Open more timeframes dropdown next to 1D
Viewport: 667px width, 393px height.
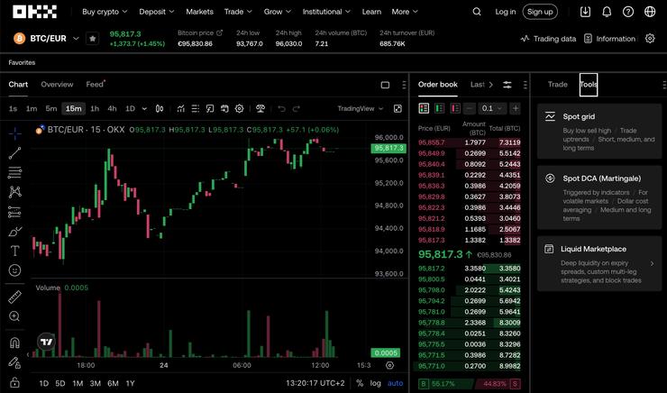tap(144, 108)
